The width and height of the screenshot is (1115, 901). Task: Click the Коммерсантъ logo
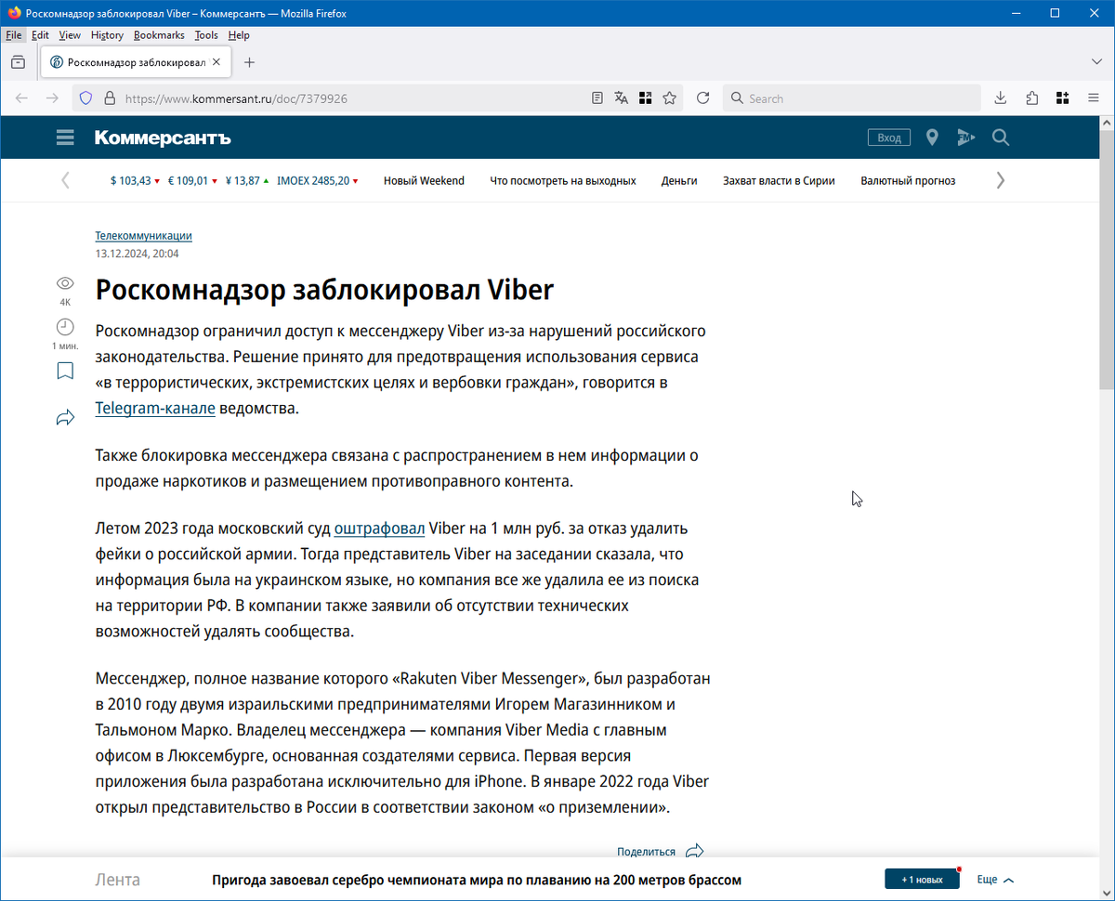163,137
